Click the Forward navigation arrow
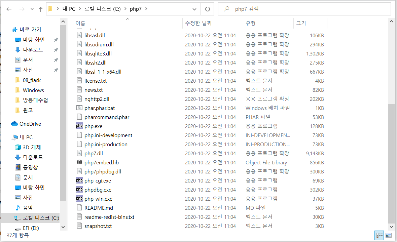397x242 pixels. click(22, 9)
